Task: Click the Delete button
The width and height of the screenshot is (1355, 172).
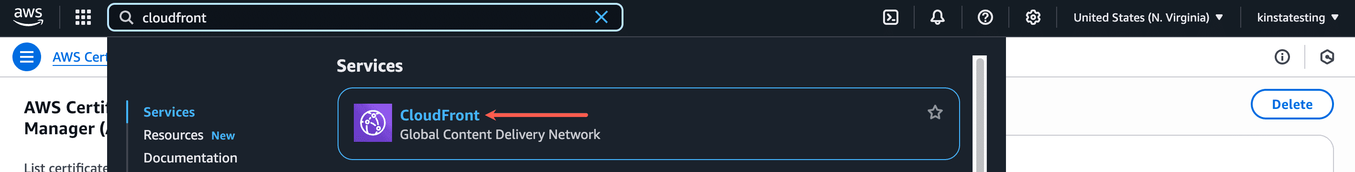Action: [1292, 104]
